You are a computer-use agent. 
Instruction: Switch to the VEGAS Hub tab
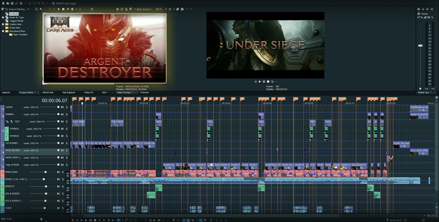click(x=48, y=92)
